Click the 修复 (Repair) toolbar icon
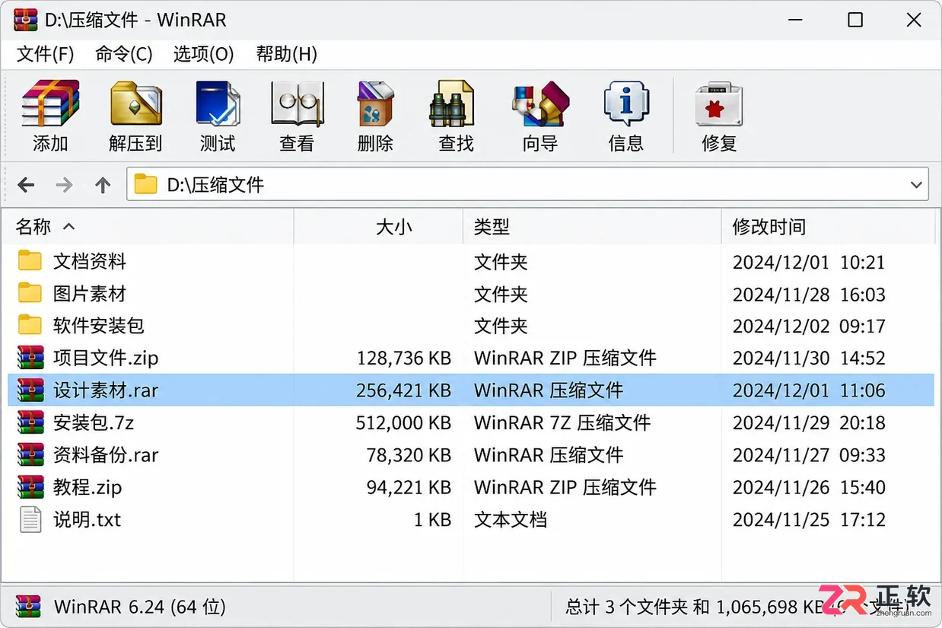Screen dimensions: 942x628 [x=719, y=104]
